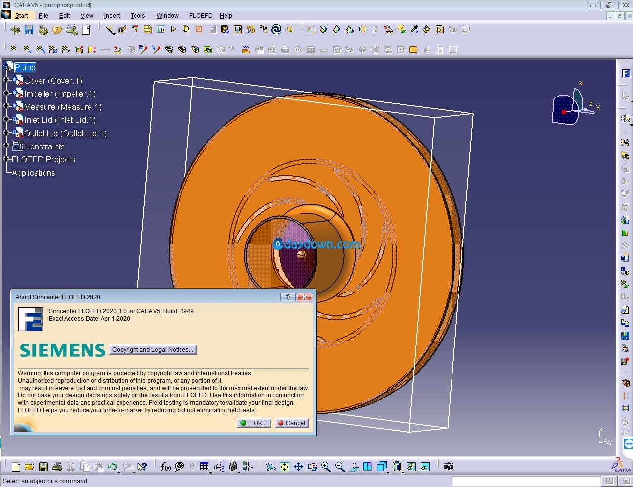
Task: Click the Fit All In view icon
Action: pos(284,466)
